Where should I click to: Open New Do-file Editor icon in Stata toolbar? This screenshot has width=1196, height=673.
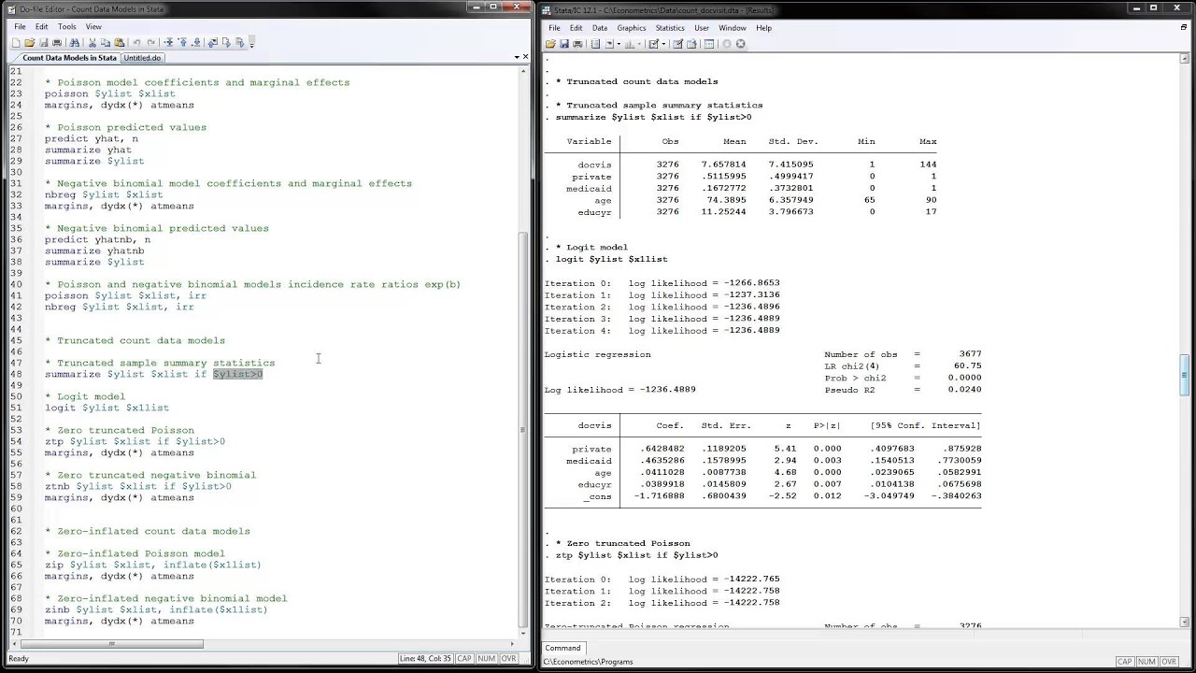pos(653,44)
